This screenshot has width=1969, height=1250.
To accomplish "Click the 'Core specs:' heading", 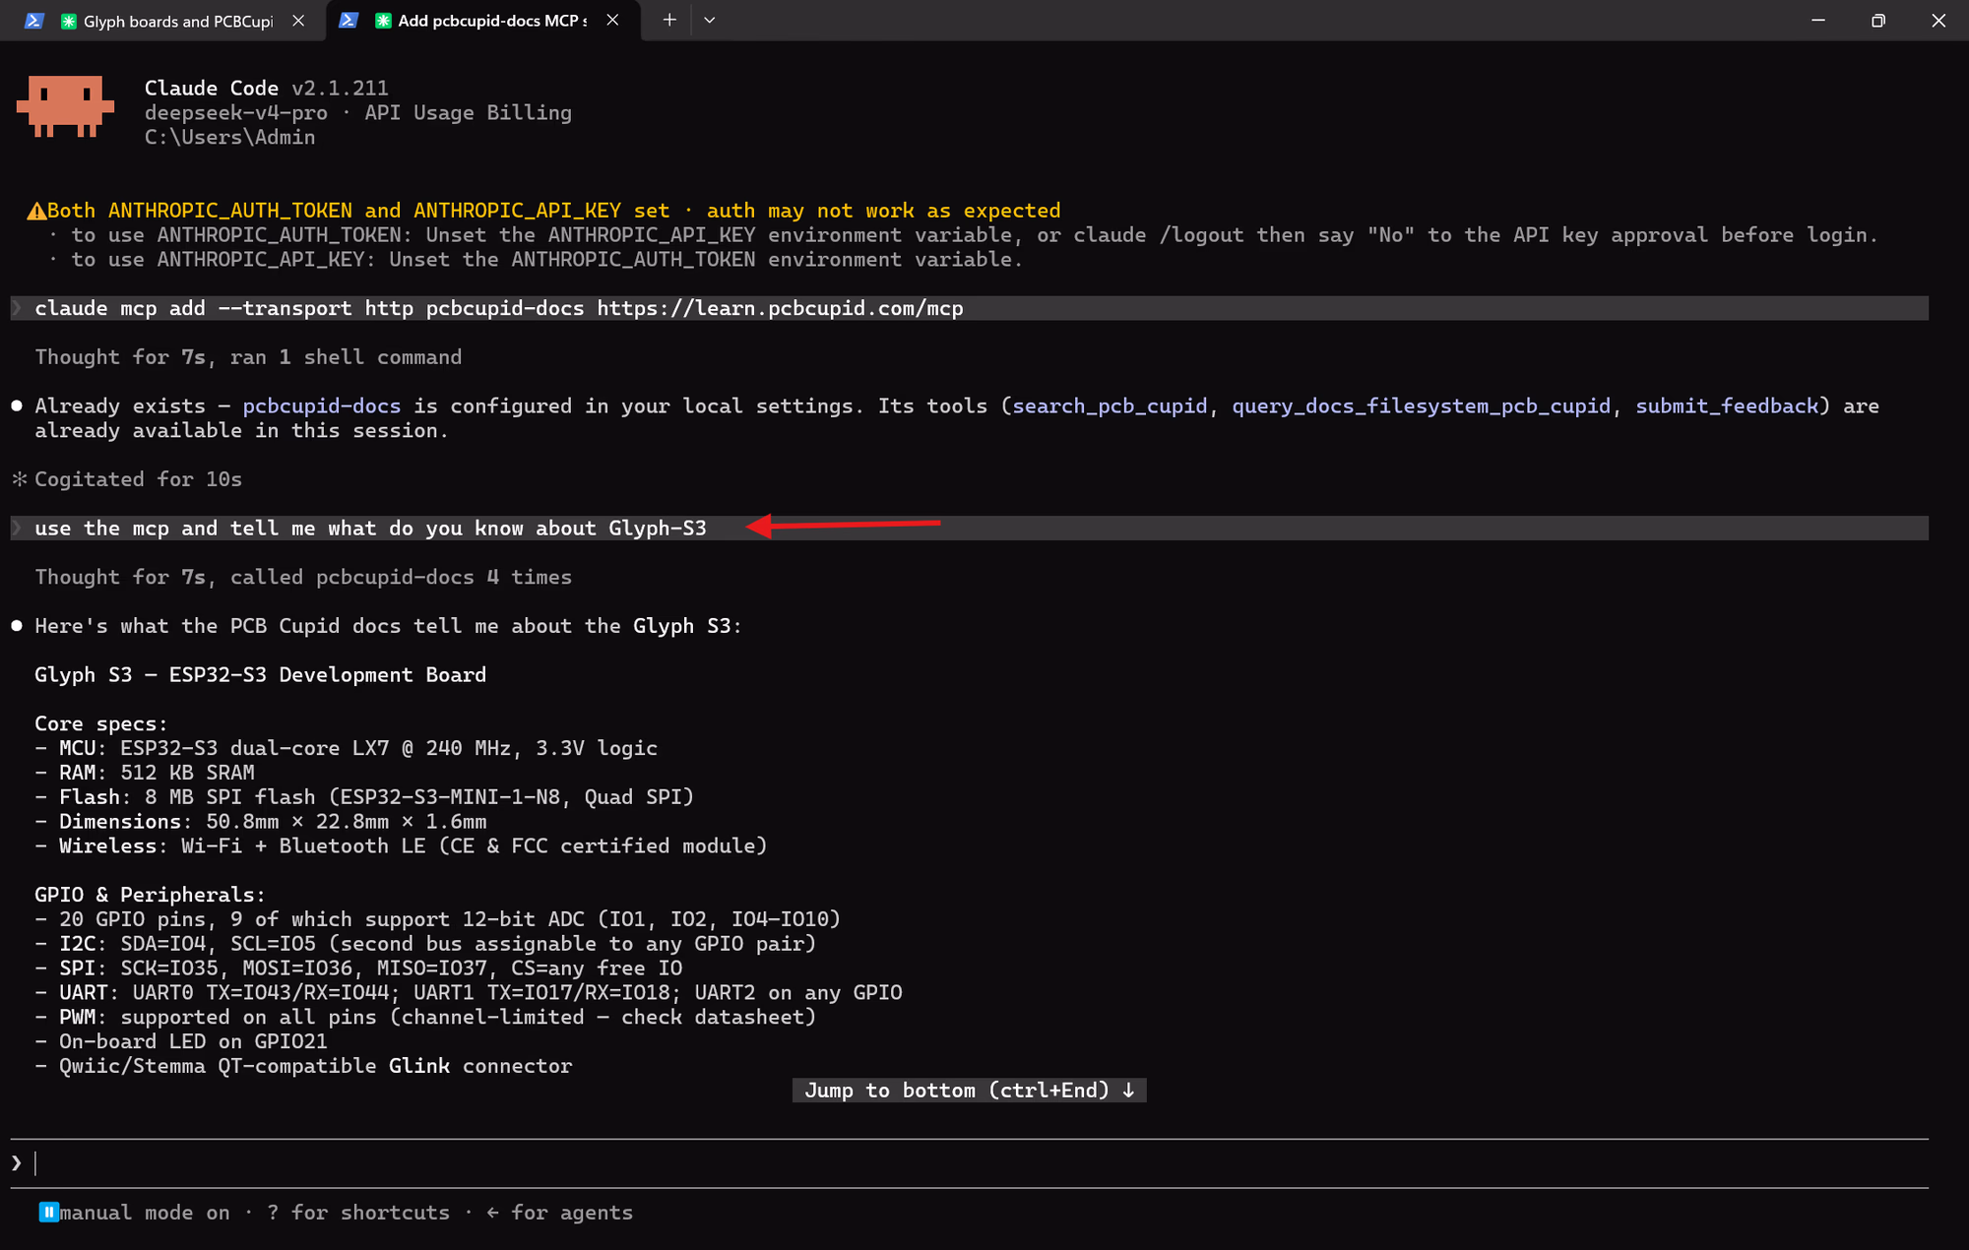I will tap(101, 724).
